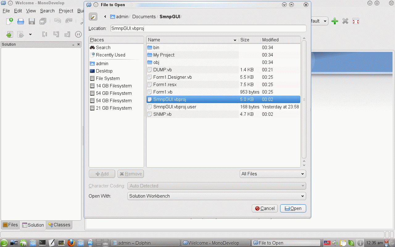Select the bin folder
The width and height of the screenshot is (395, 247).
[x=223, y=48]
